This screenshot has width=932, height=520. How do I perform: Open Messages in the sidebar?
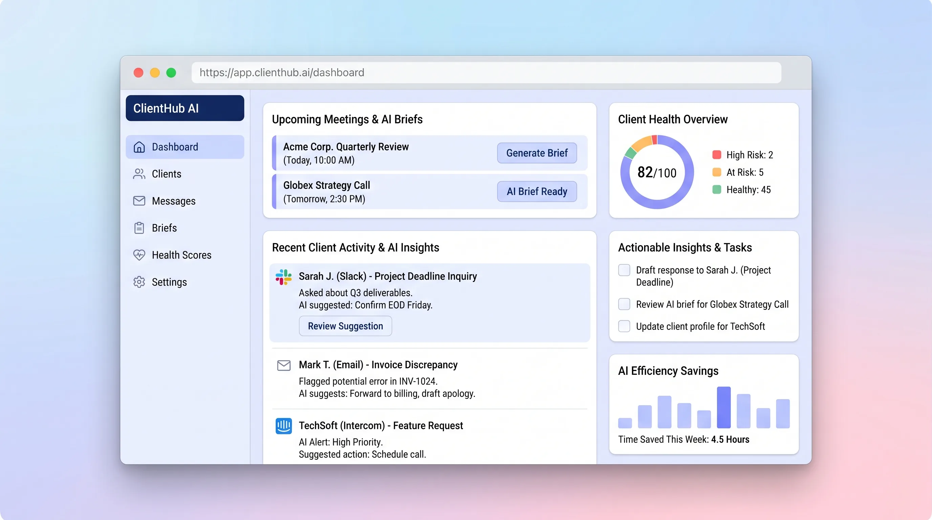[x=185, y=201]
